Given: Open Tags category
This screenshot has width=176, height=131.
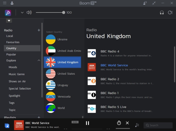Looking at the screenshot, I should 12,103.
